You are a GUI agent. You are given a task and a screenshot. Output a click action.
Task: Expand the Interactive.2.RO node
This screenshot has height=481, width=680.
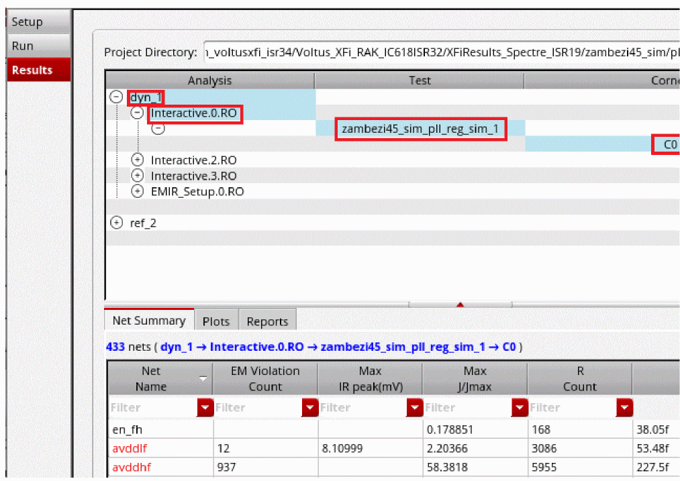138,160
